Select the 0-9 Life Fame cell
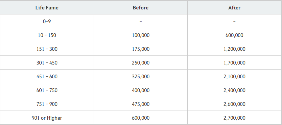Image resolution: width=282 pixels, height=125 pixels. click(47, 21)
